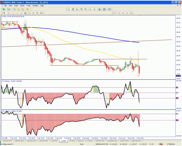Select the Crosshair tool
182x146 pixels.
pos(8,13)
